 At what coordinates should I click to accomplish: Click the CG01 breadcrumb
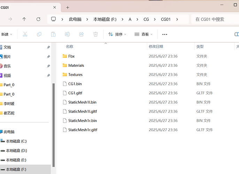point(166,19)
